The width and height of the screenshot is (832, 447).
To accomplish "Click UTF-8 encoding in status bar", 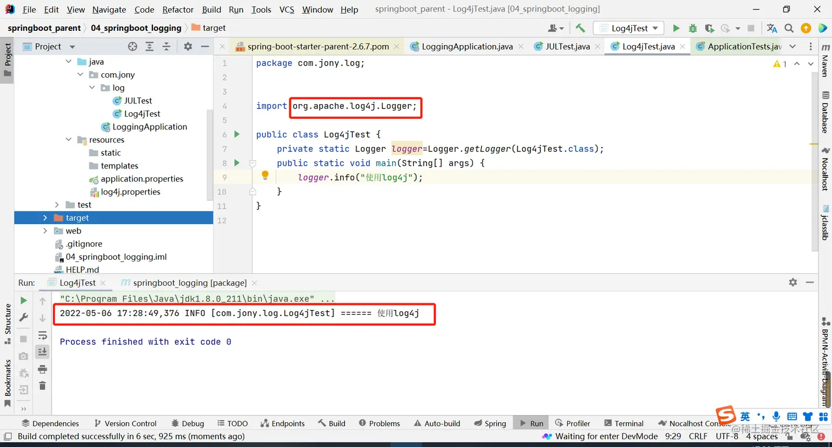I will tap(727, 437).
